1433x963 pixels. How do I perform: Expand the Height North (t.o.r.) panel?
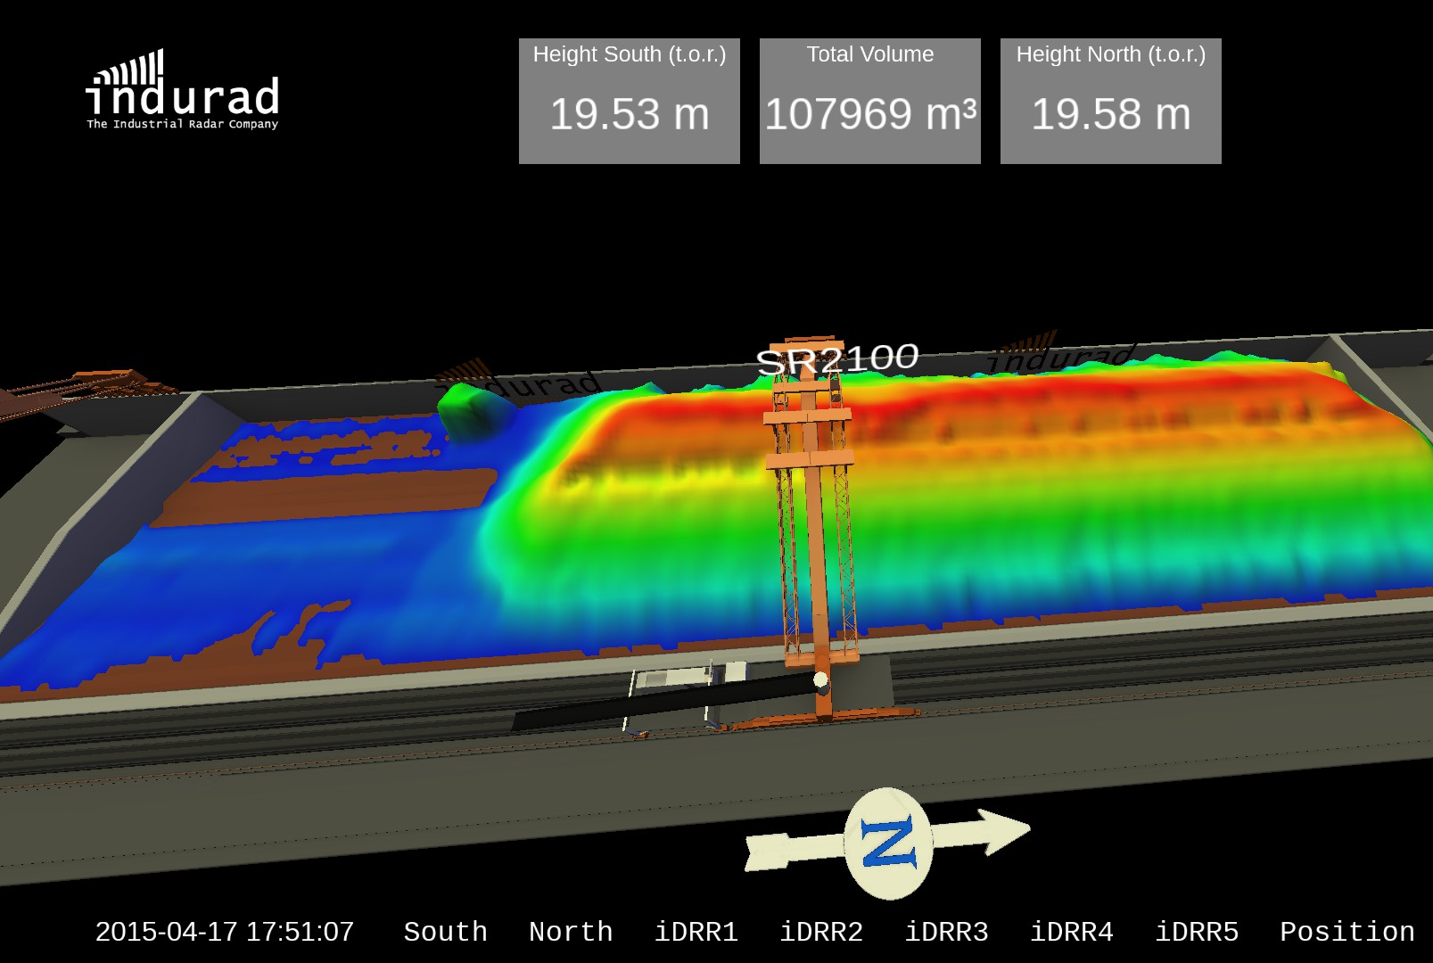click(1109, 98)
